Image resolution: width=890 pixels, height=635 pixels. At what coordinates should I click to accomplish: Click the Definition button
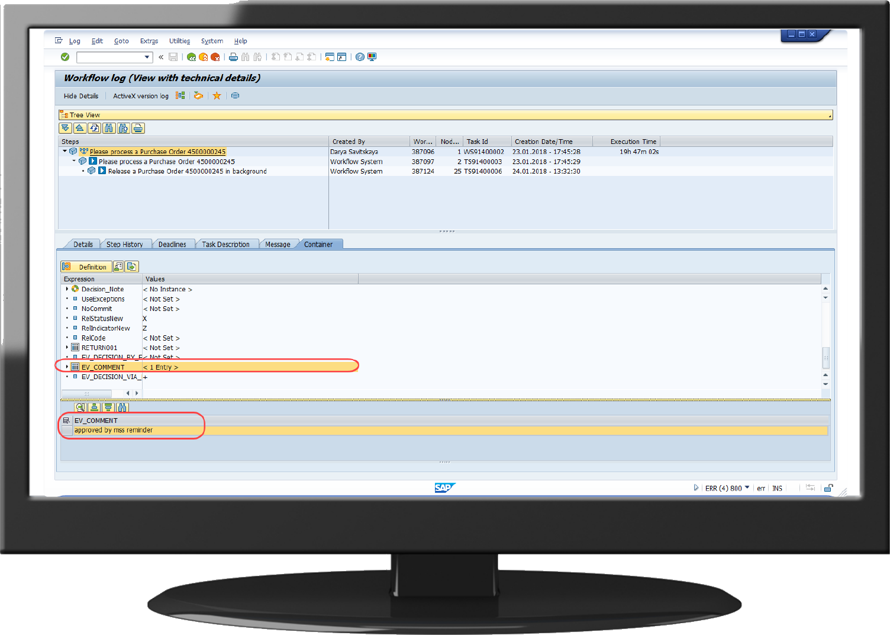click(86, 267)
